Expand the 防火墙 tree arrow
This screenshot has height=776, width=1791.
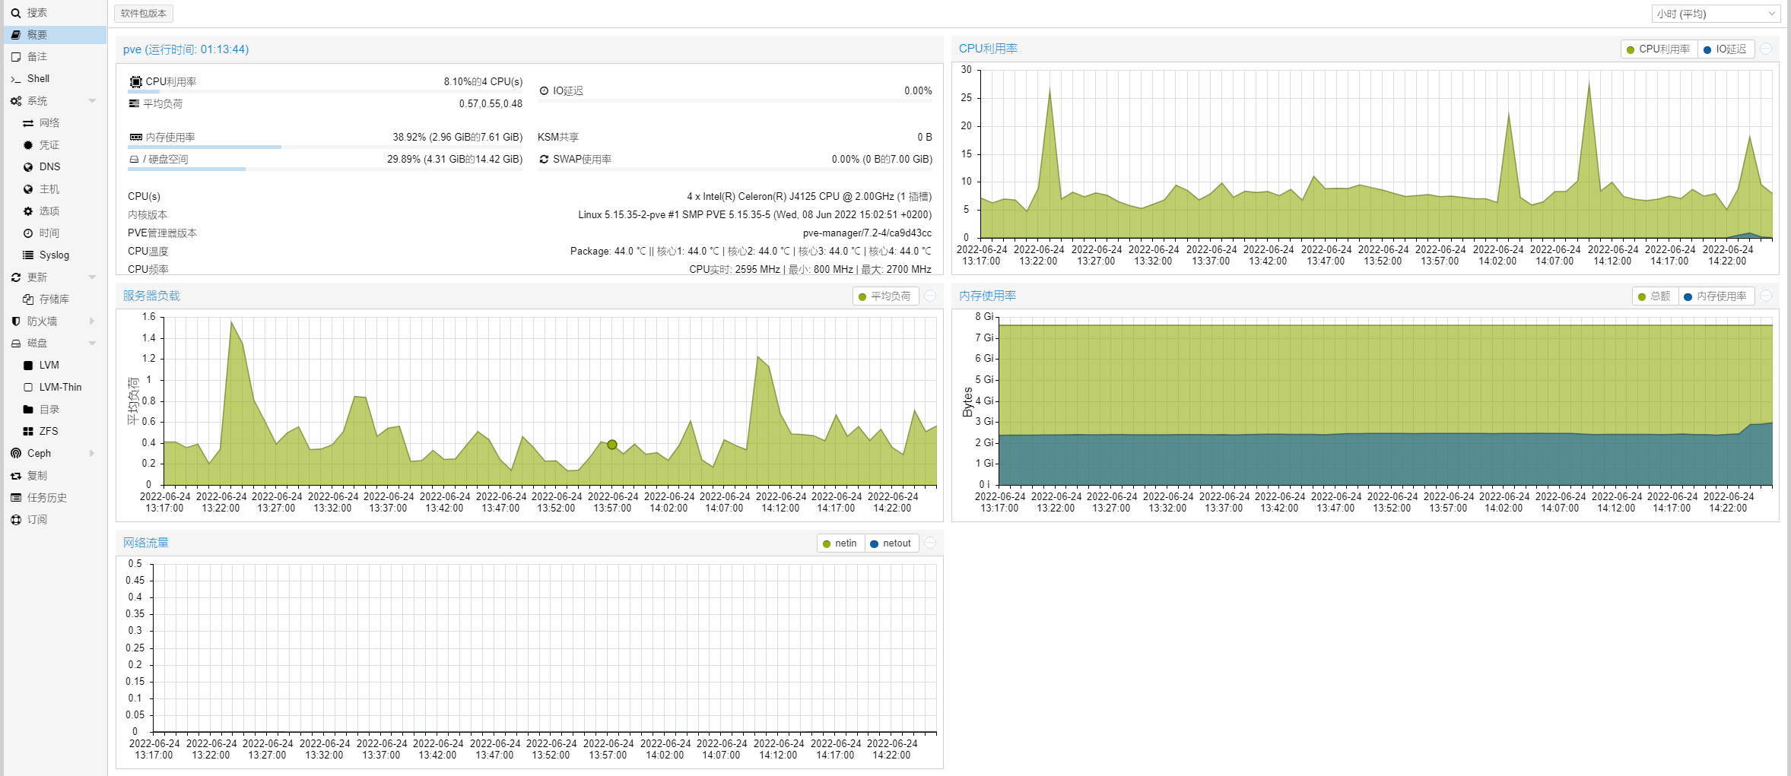coord(93,321)
